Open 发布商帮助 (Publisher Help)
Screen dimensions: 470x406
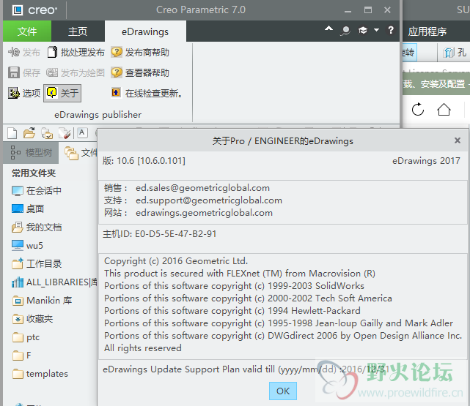click(140, 53)
